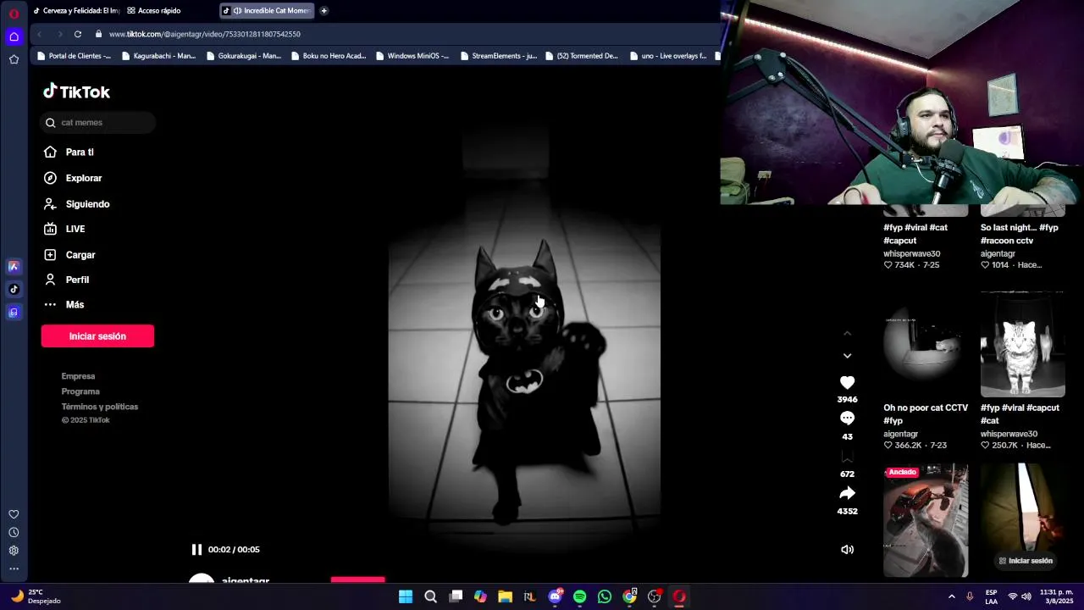Open the Programa footer link
The width and height of the screenshot is (1084, 610).
[x=80, y=391]
